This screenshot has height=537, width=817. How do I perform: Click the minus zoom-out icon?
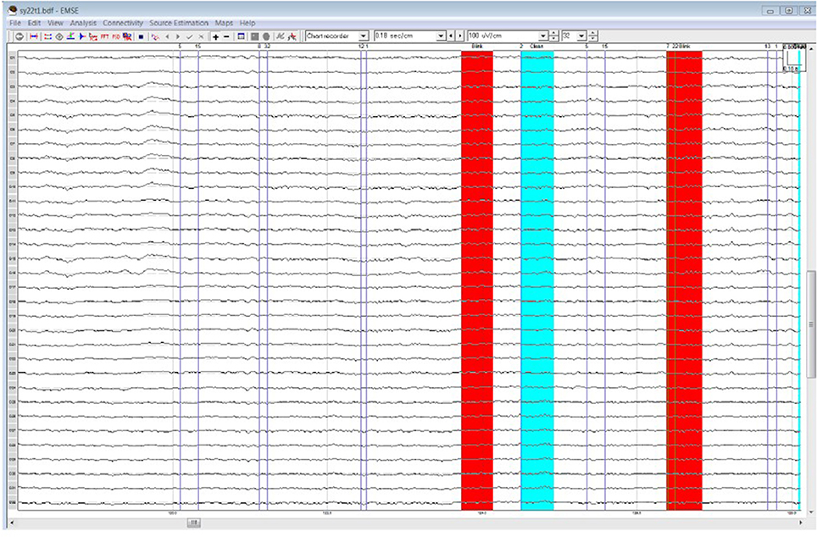pyautogui.click(x=226, y=36)
